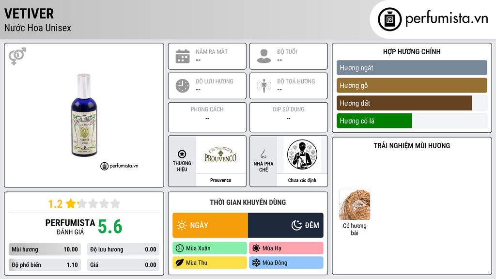This screenshot has height=279, width=496.
Task: Click the first gold rating star
Action: [71, 203]
